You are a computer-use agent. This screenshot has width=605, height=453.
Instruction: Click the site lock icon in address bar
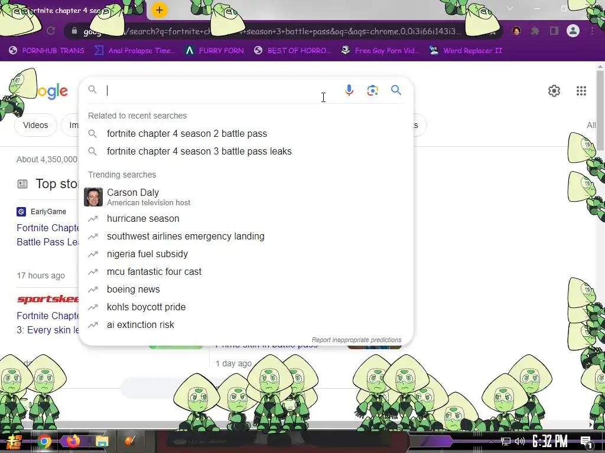coord(74,31)
